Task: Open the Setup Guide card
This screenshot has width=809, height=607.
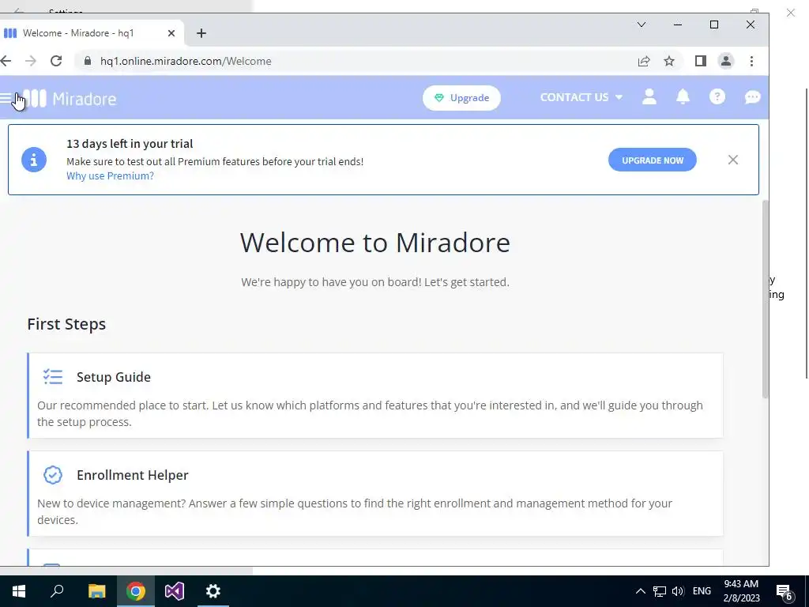Action: point(375,395)
